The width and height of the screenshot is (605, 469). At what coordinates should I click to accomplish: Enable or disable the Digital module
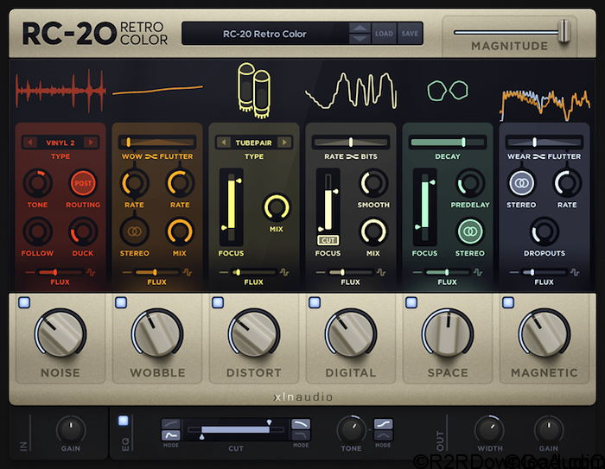click(315, 303)
